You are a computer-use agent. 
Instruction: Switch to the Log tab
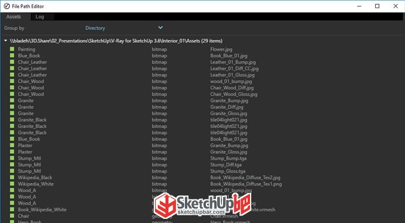[x=40, y=17]
